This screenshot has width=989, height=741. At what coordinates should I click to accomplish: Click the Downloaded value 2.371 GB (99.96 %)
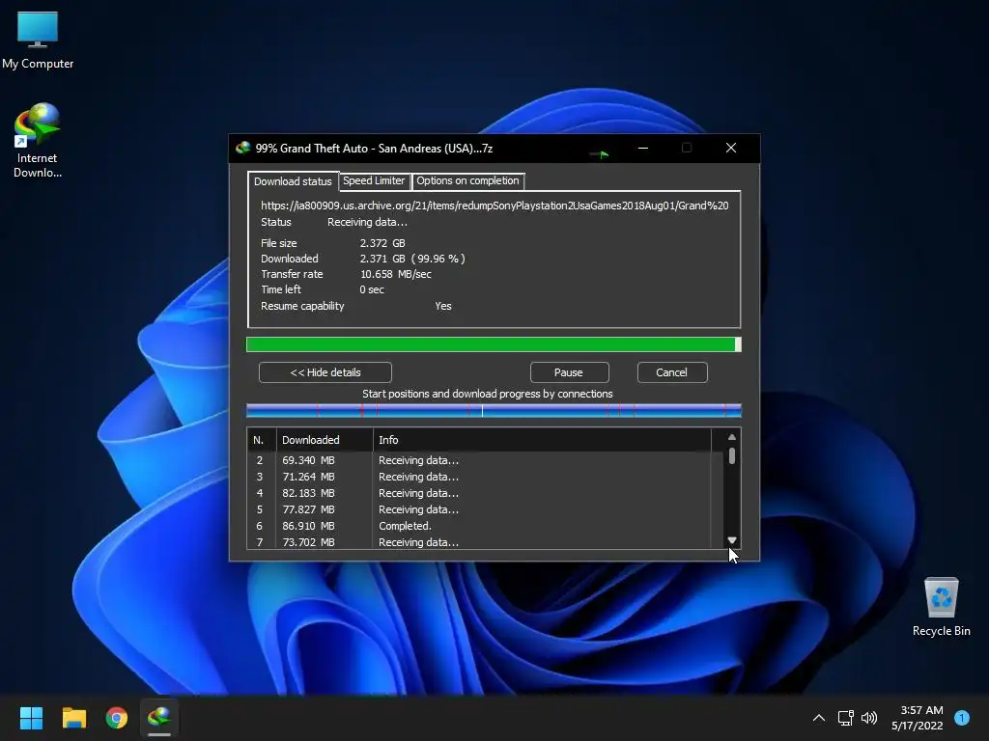click(x=412, y=259)
